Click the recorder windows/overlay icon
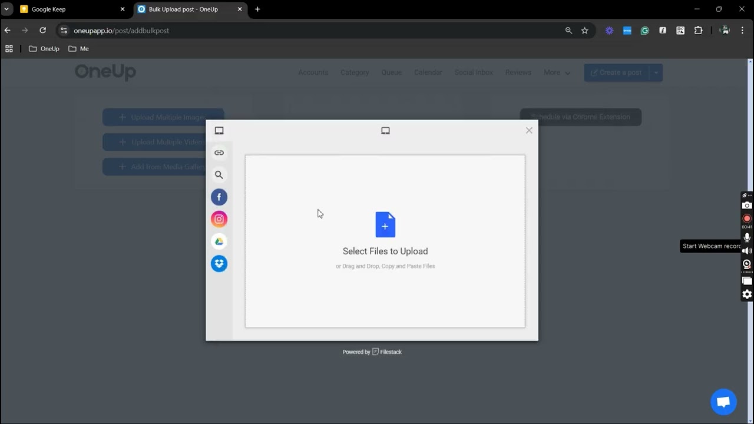 tap(747, 281)
